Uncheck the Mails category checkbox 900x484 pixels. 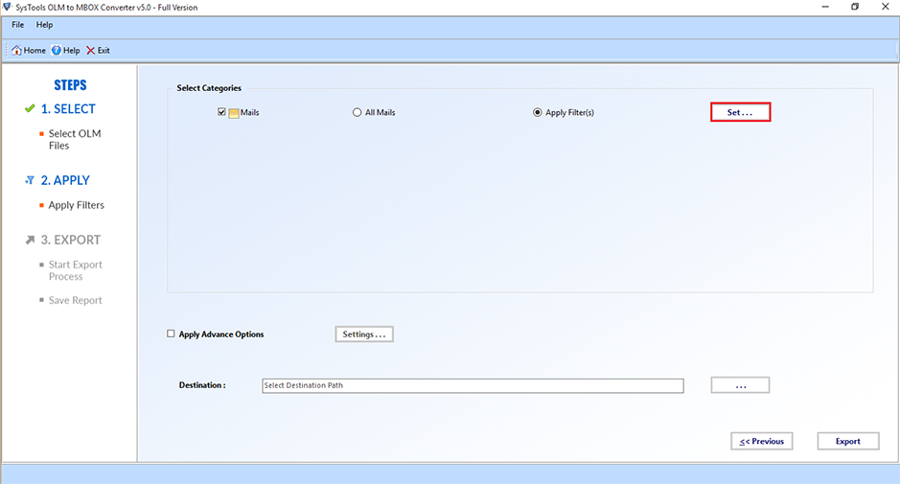(221, 112)
